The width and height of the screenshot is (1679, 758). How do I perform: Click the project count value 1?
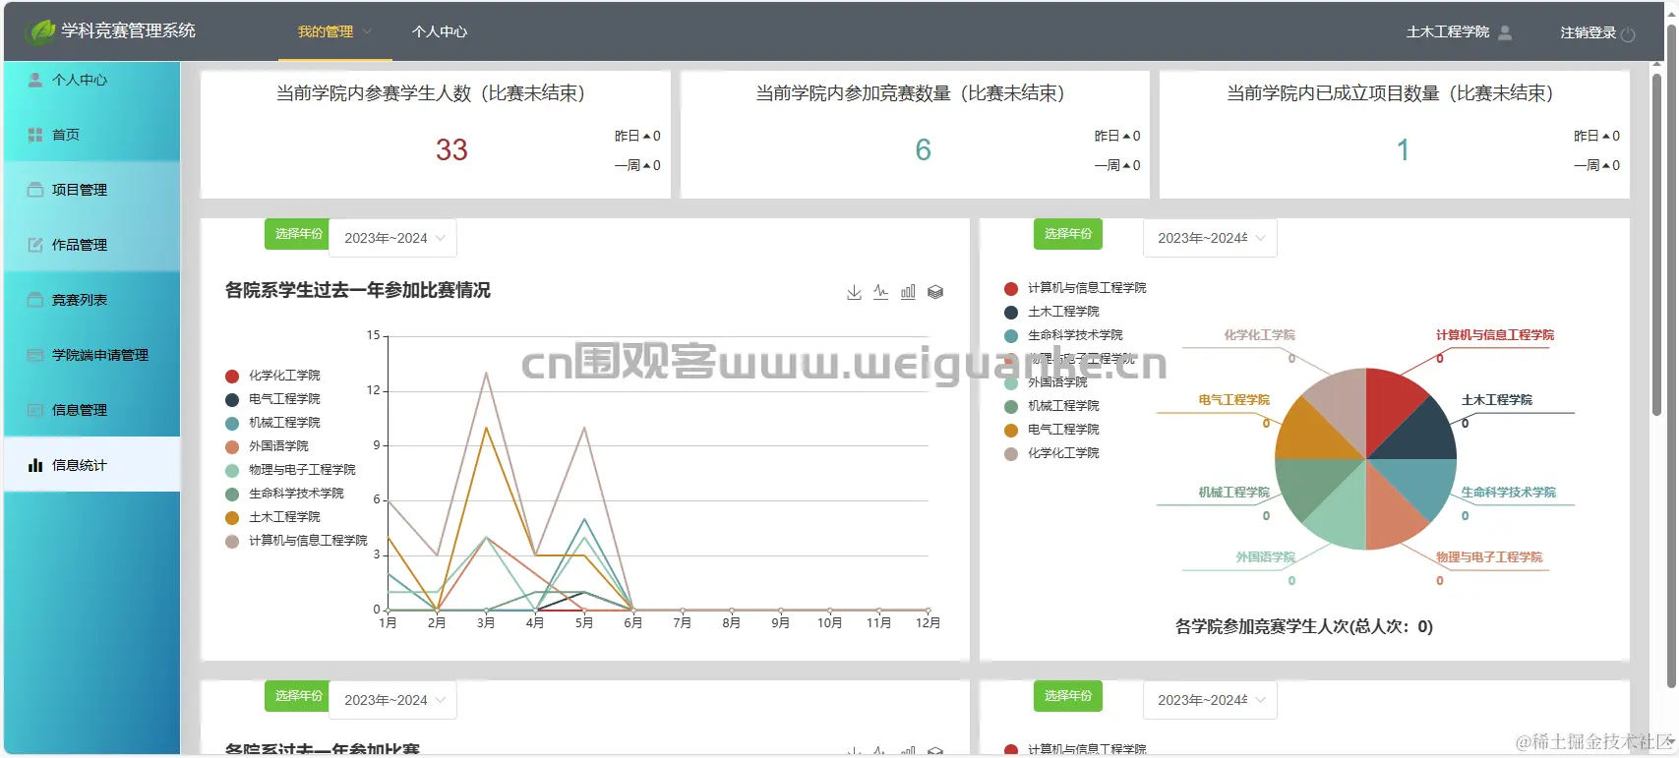click(x=1403, y=149)
